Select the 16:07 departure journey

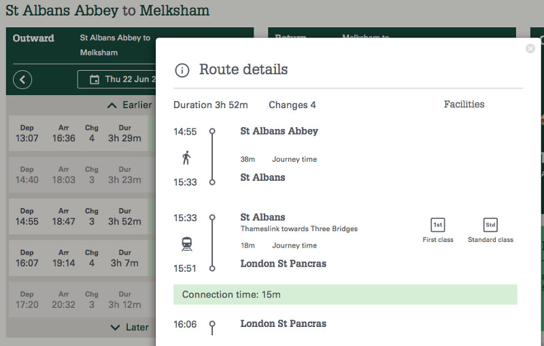78,258
